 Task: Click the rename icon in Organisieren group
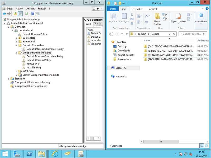pos(146,22)
